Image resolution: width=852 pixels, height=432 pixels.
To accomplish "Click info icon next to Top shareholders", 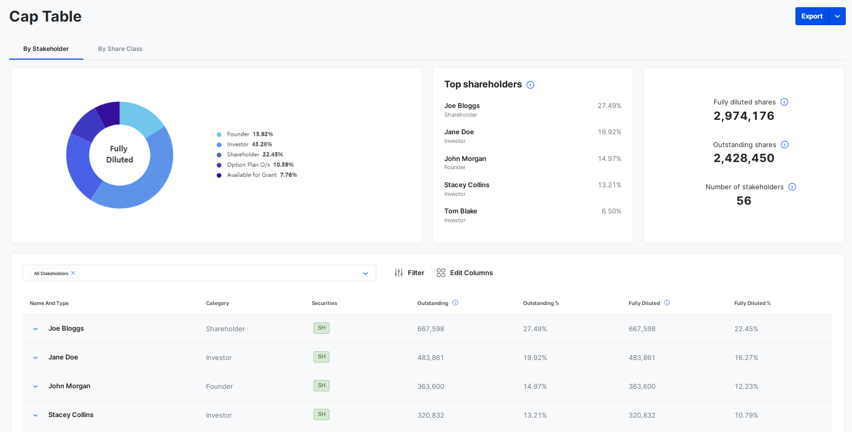I will [x=530, y=85].
